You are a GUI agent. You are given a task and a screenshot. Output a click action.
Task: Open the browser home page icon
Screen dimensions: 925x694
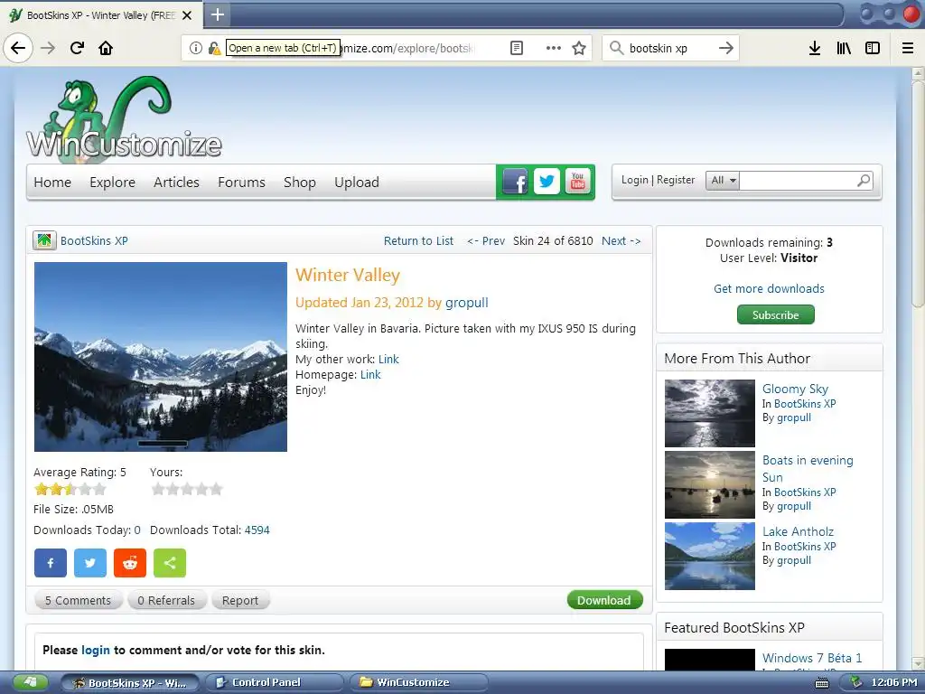[106, 48]
